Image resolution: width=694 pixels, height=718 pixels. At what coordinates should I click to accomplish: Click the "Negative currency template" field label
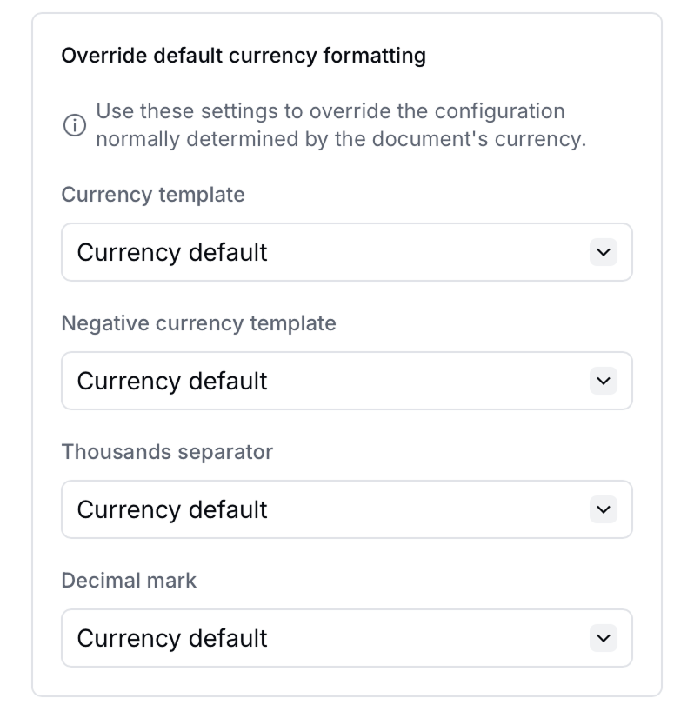pyautogui.click(x=198, y=323)
